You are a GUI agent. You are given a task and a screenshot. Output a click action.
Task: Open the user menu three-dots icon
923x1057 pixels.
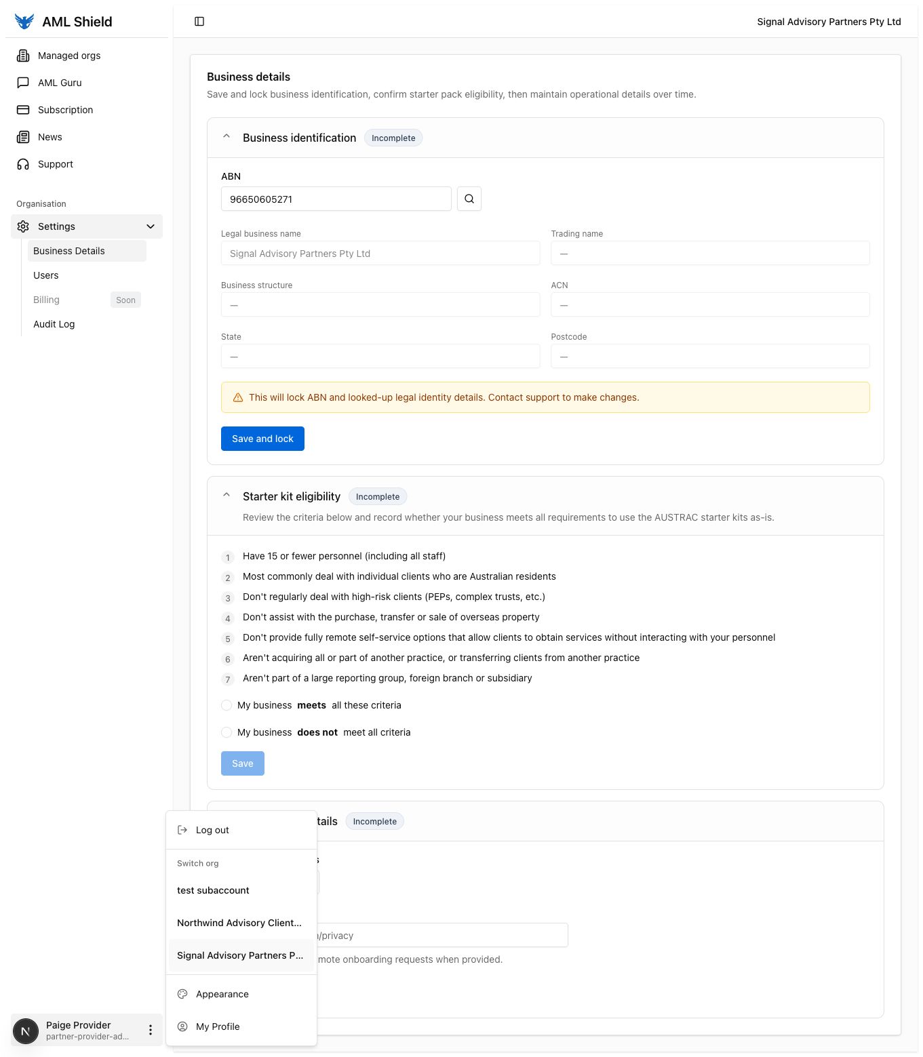click(x=151, y=1031)
